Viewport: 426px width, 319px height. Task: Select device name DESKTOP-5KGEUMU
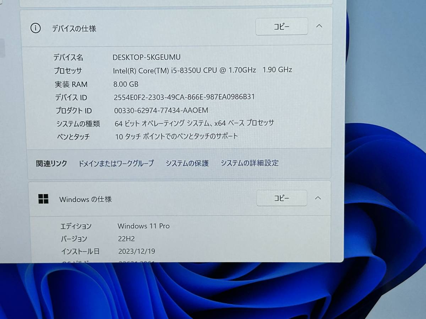coord(147,57)
